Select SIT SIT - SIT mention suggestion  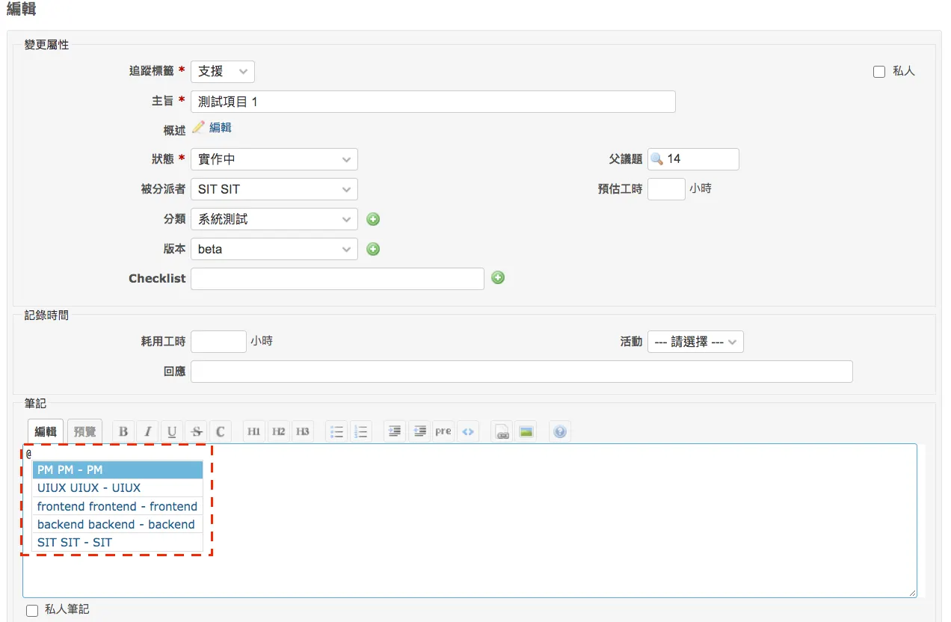click(117, 542)
